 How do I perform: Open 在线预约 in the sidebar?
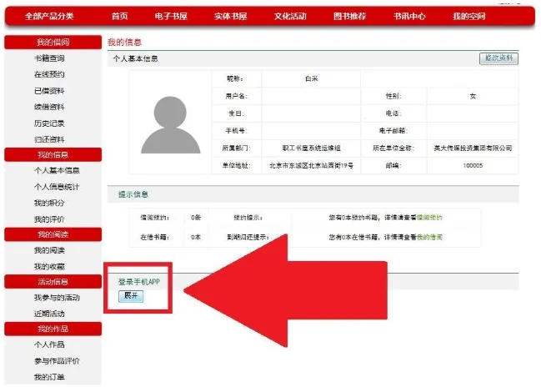49,74
